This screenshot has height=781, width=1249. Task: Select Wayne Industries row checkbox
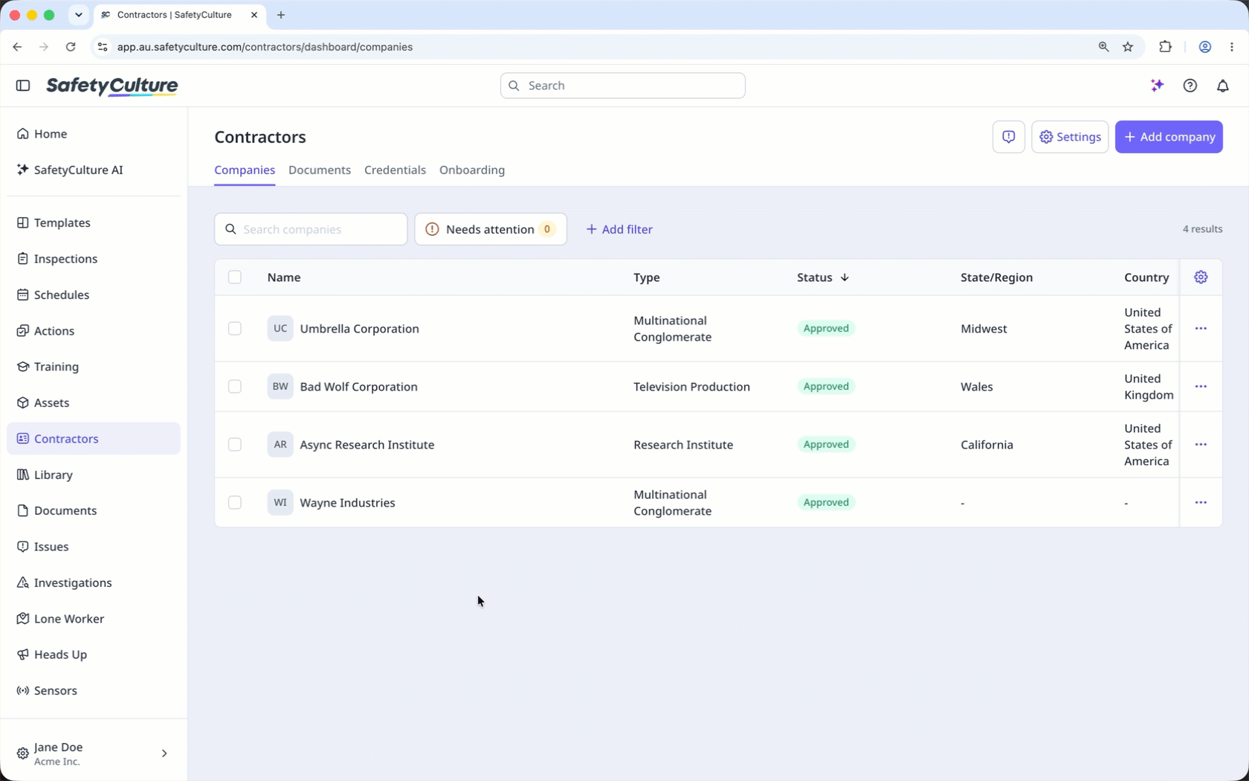(235, 503)
